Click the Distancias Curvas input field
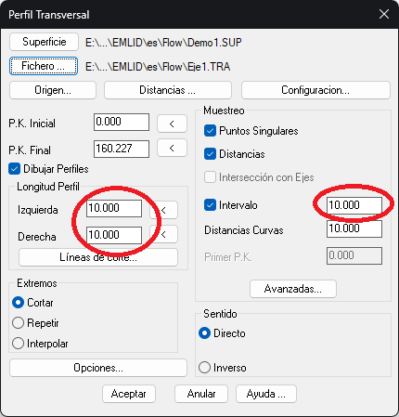Screen dimensions: 399x417 coord(354,228)
